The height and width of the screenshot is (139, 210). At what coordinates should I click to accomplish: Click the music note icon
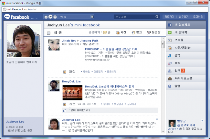click(170, 56)
